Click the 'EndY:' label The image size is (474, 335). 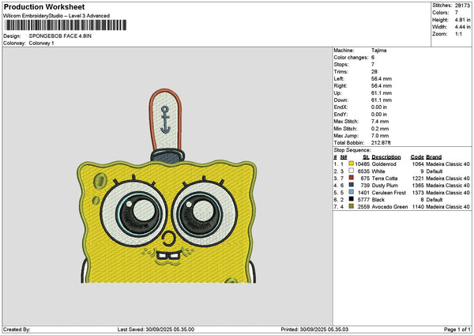(340, 115)
